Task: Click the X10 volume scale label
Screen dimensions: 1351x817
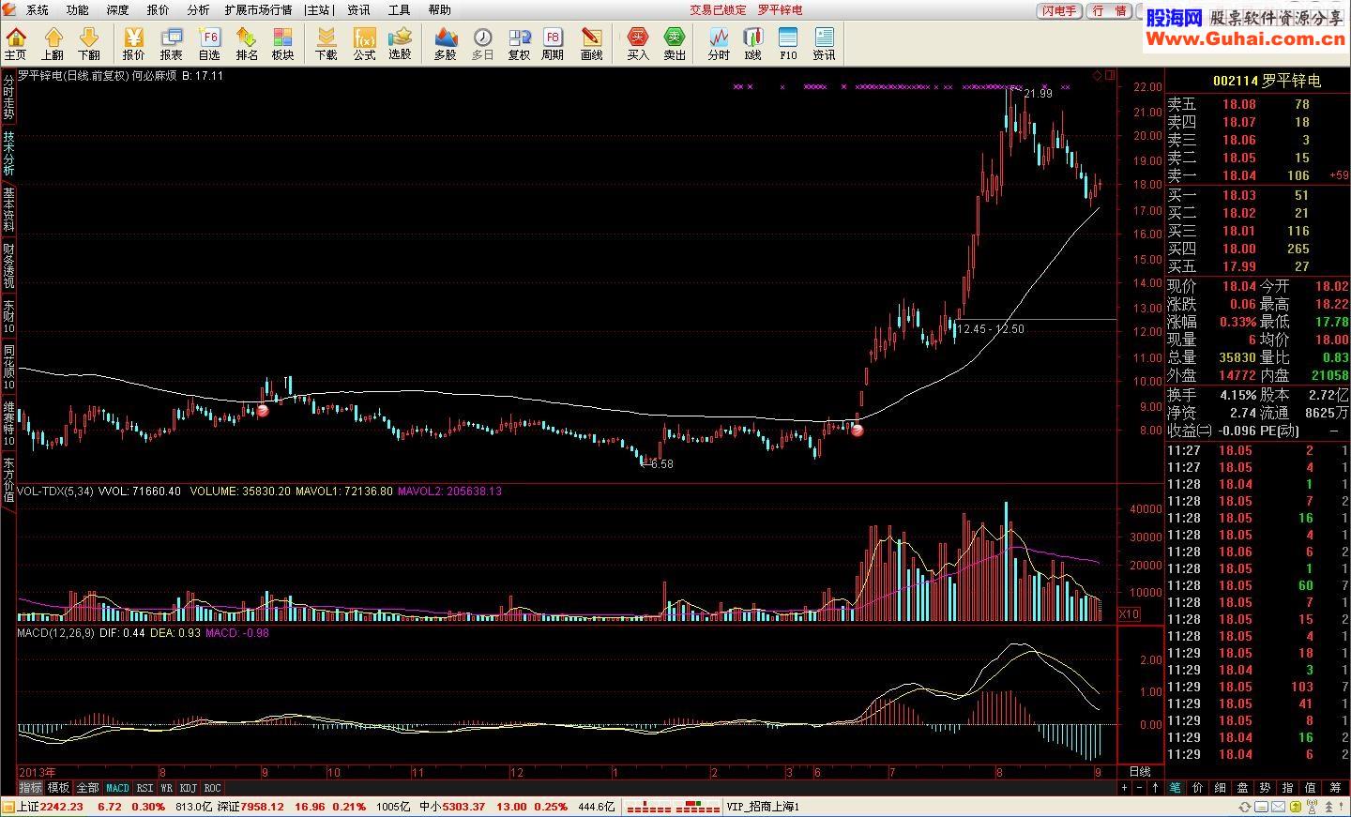Action: [x=1130, y=614]
